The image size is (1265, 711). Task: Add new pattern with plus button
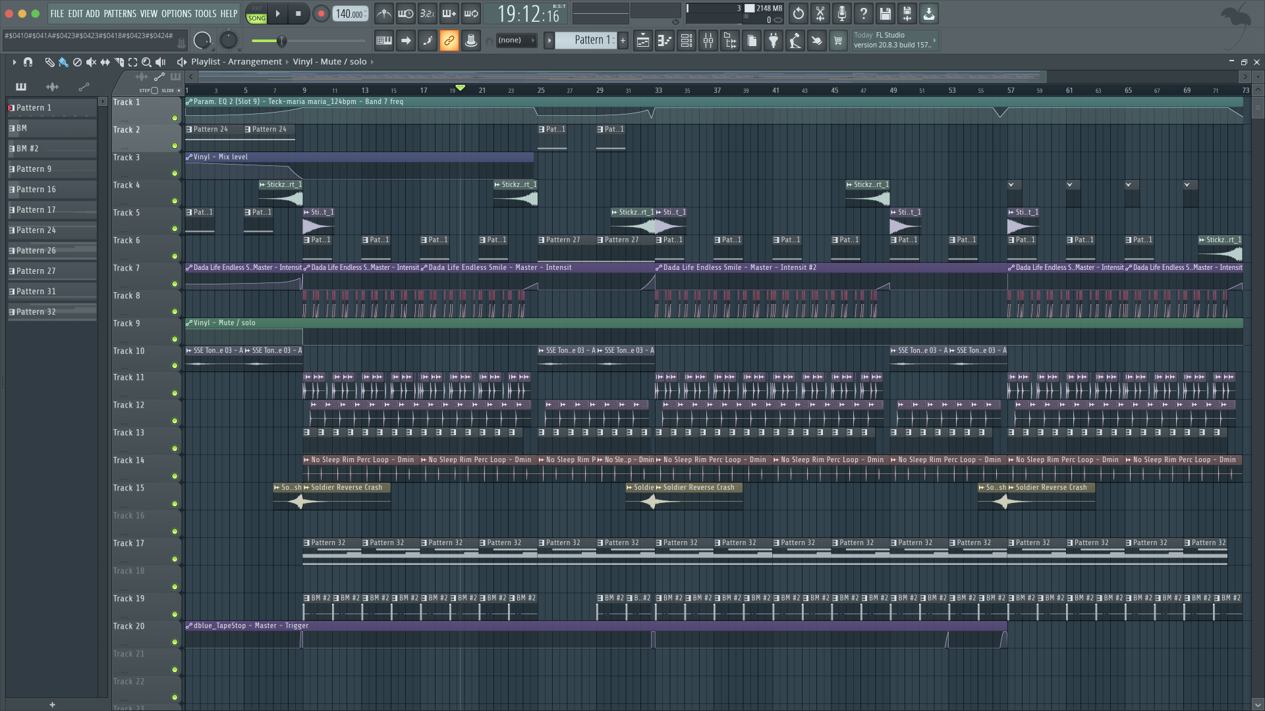click(x=623, y=41)
